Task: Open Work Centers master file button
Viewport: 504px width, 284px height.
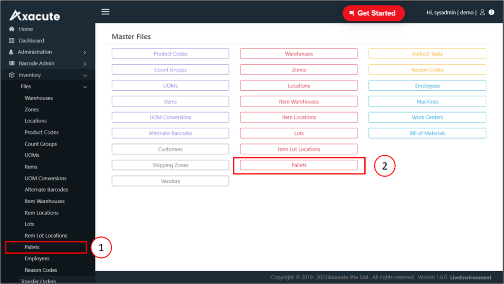Action: click(x=427, y=117)
